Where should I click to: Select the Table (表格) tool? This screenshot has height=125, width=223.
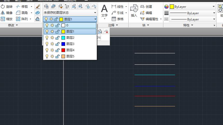coord(117,19)
